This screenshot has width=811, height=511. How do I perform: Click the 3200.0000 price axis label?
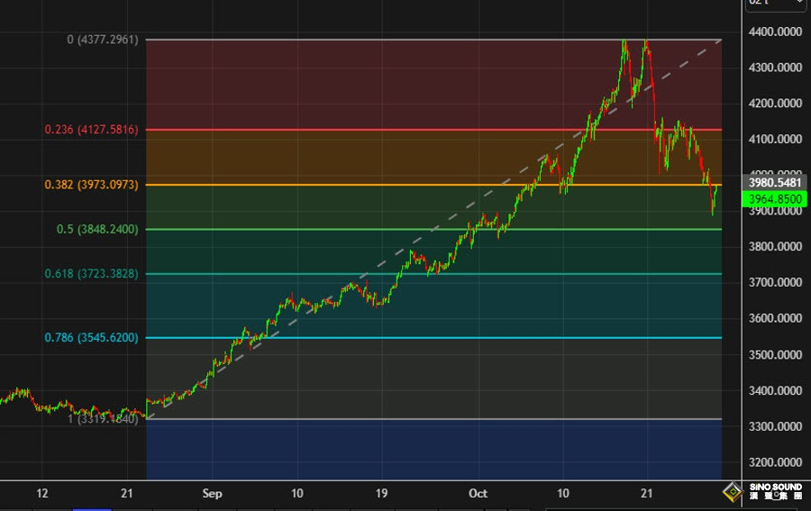[x=774, y=462]
